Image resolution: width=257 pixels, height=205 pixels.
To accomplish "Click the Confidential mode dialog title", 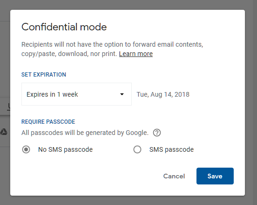I will 64,27.
